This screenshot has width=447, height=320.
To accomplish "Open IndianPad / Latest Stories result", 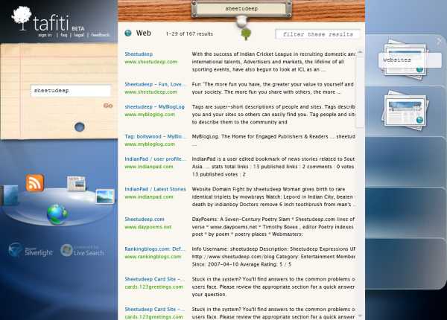I will point(156,189).
